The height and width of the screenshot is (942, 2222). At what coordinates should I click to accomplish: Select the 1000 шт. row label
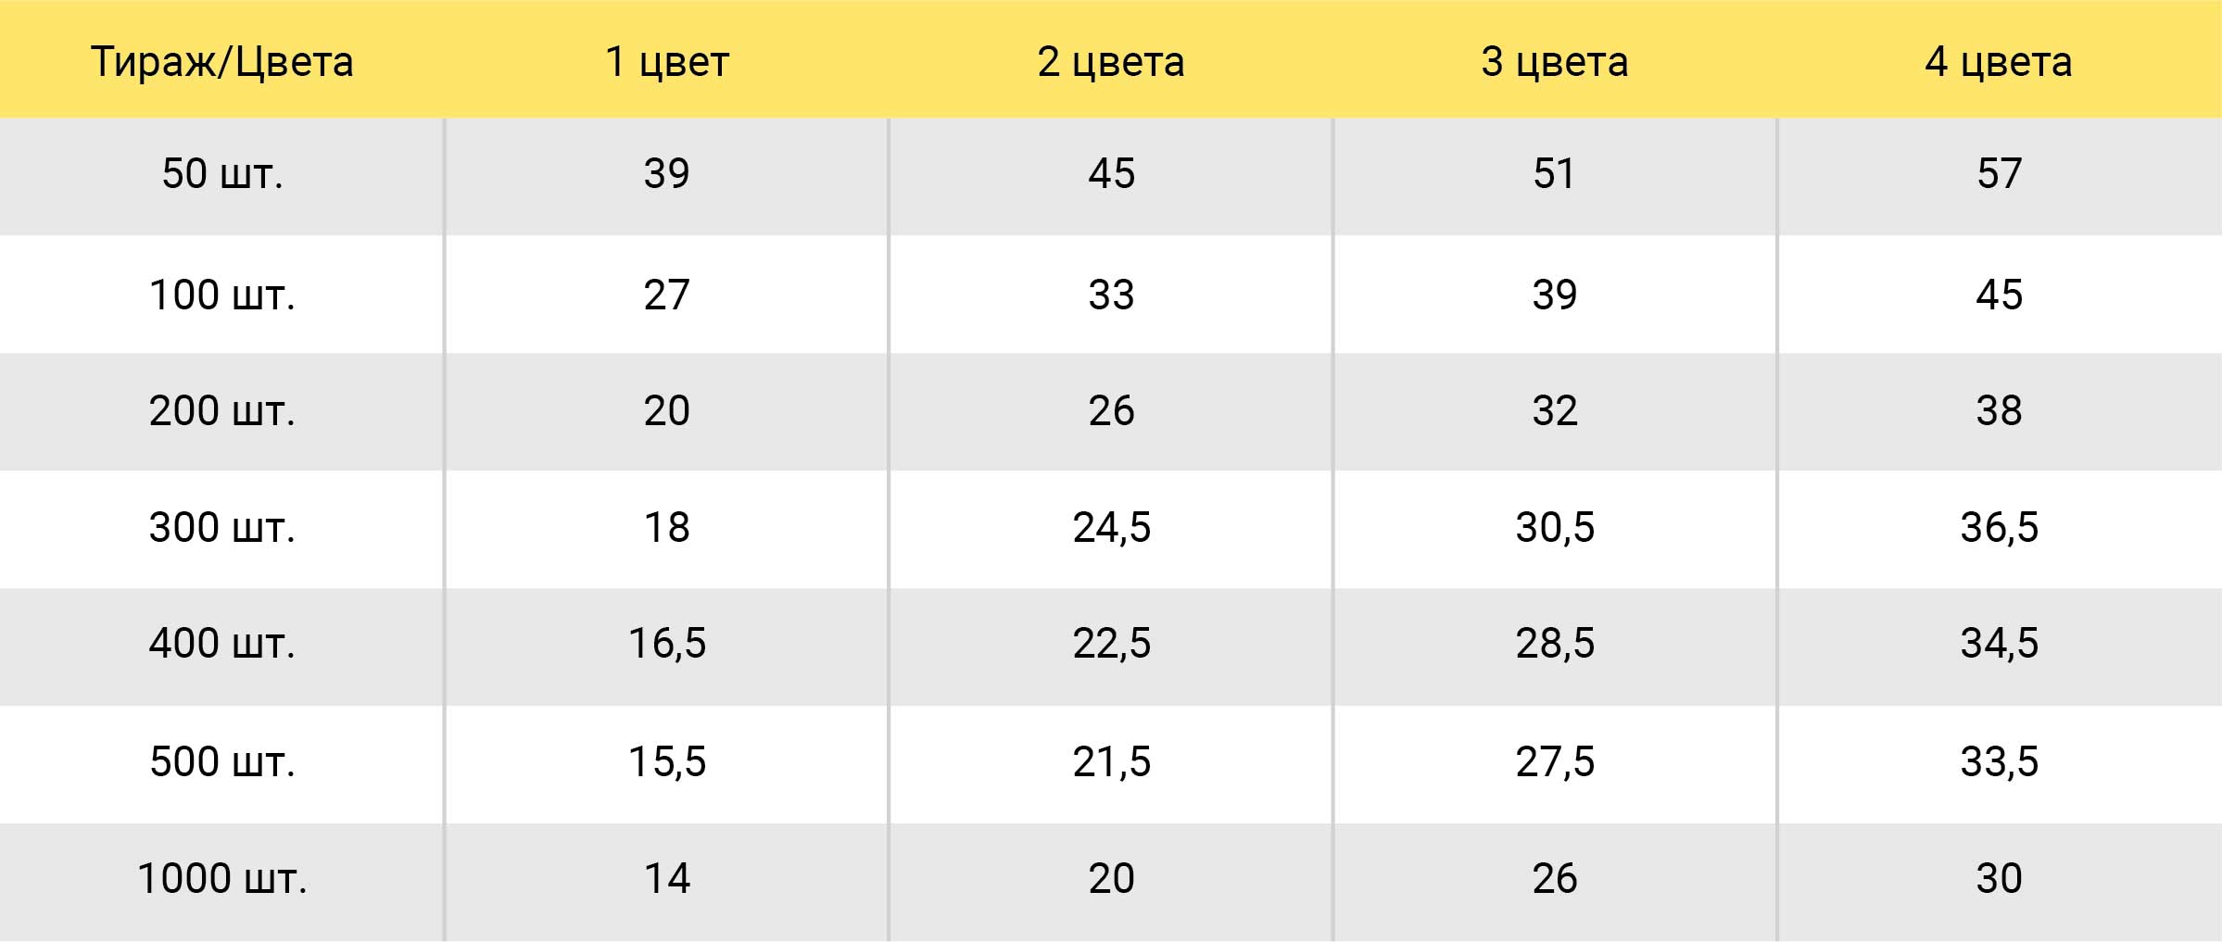pyautogui.click(x=222, y=879)
